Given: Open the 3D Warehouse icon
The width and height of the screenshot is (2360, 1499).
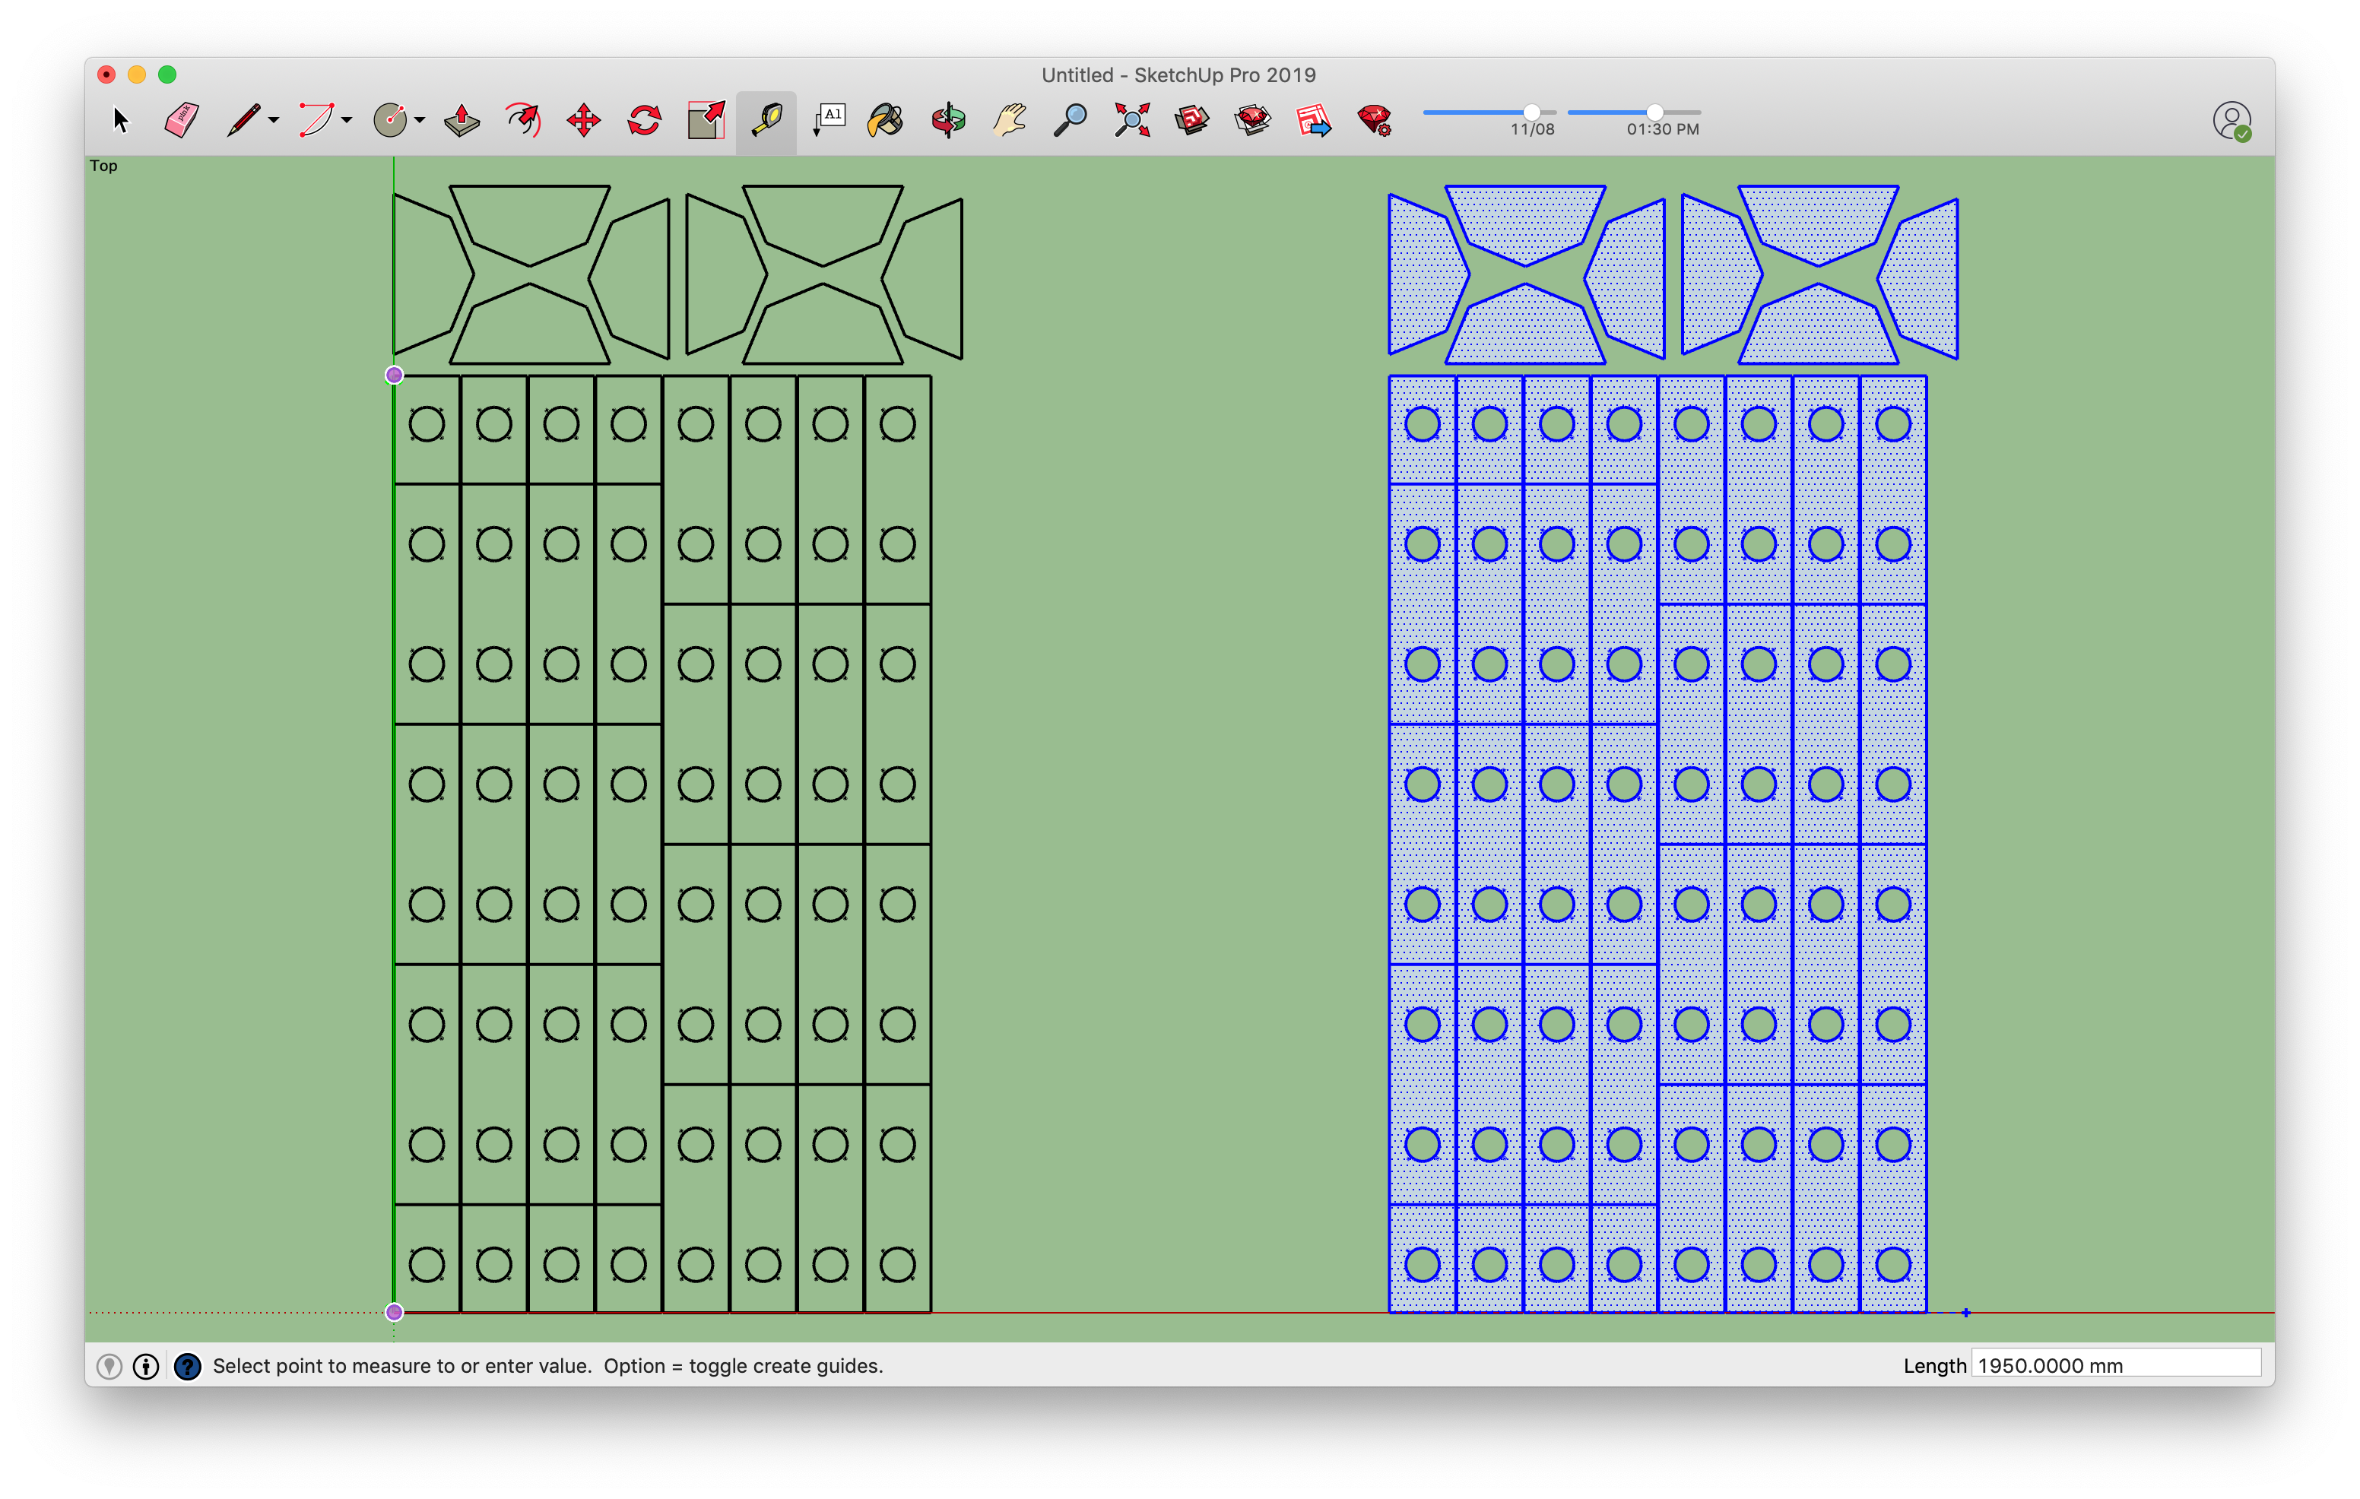Looking at the screenshot, I should tap(1191, 121).
